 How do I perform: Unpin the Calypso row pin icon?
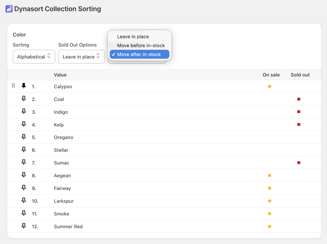click(24, 86)
